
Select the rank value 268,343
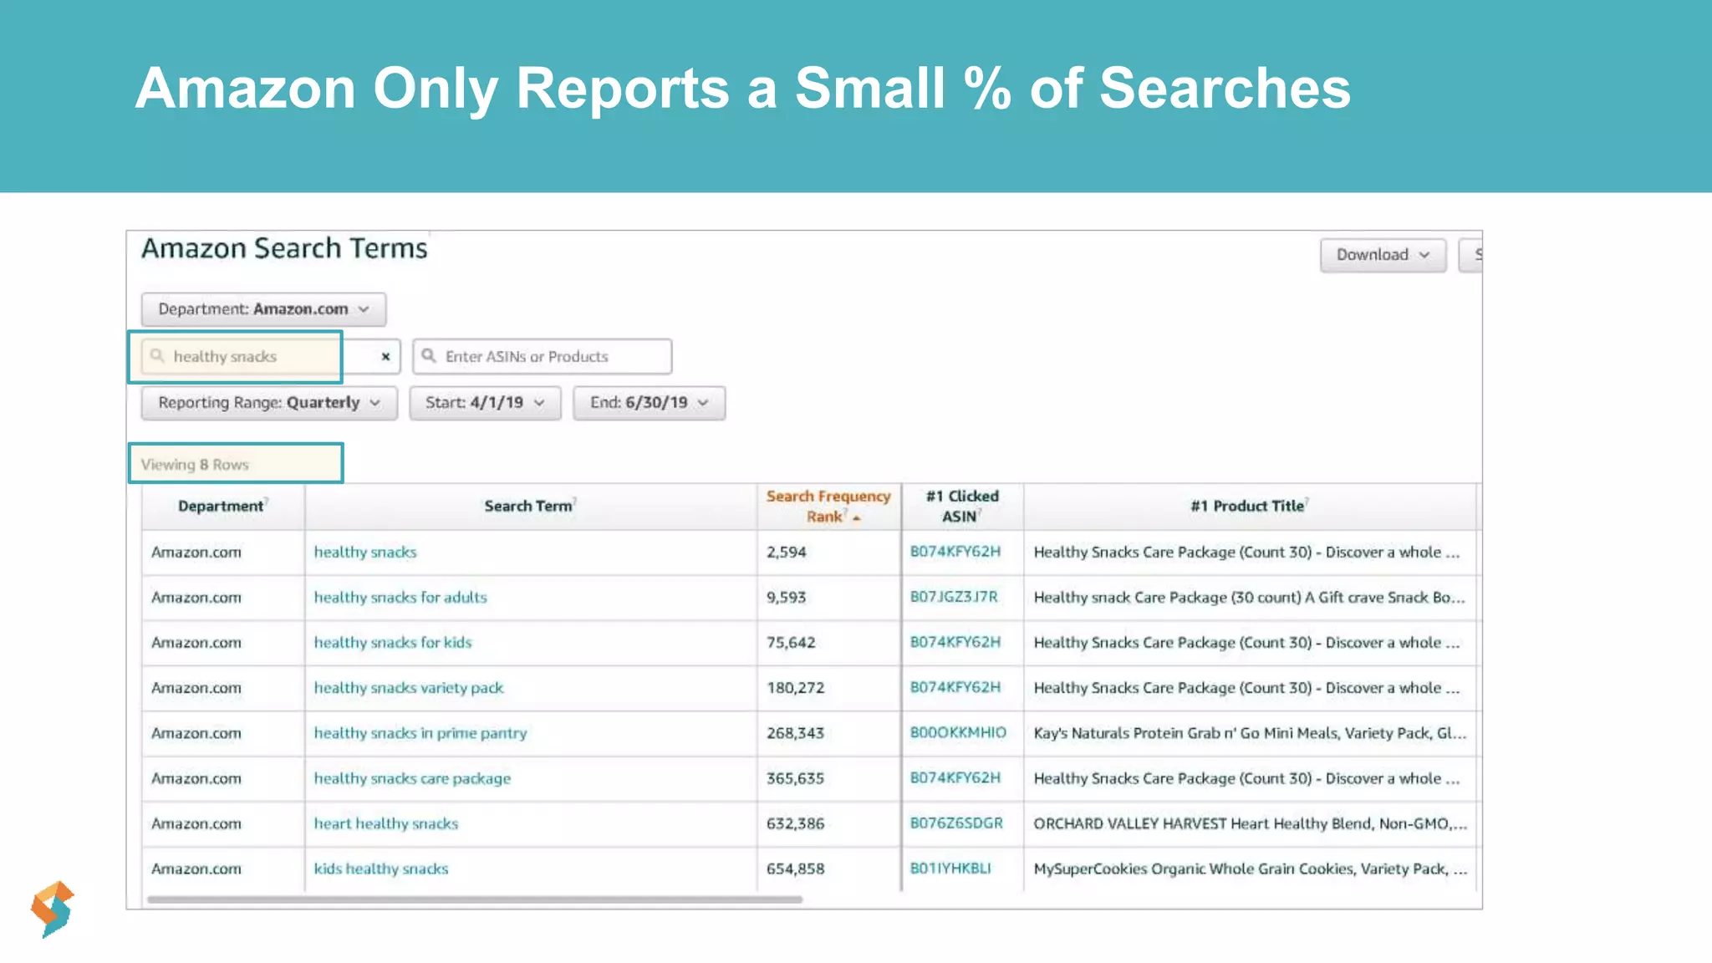coord(796,733)
